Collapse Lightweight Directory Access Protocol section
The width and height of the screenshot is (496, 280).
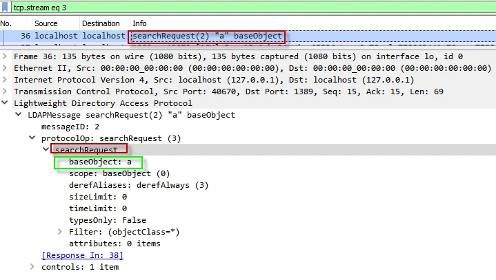click(x=6, y=103)
